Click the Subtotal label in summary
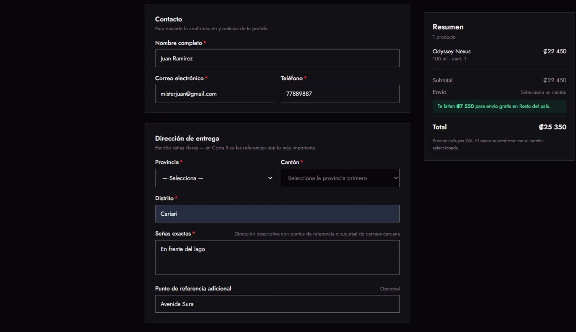Screen dimensions: 576x332 coord(442,80)
